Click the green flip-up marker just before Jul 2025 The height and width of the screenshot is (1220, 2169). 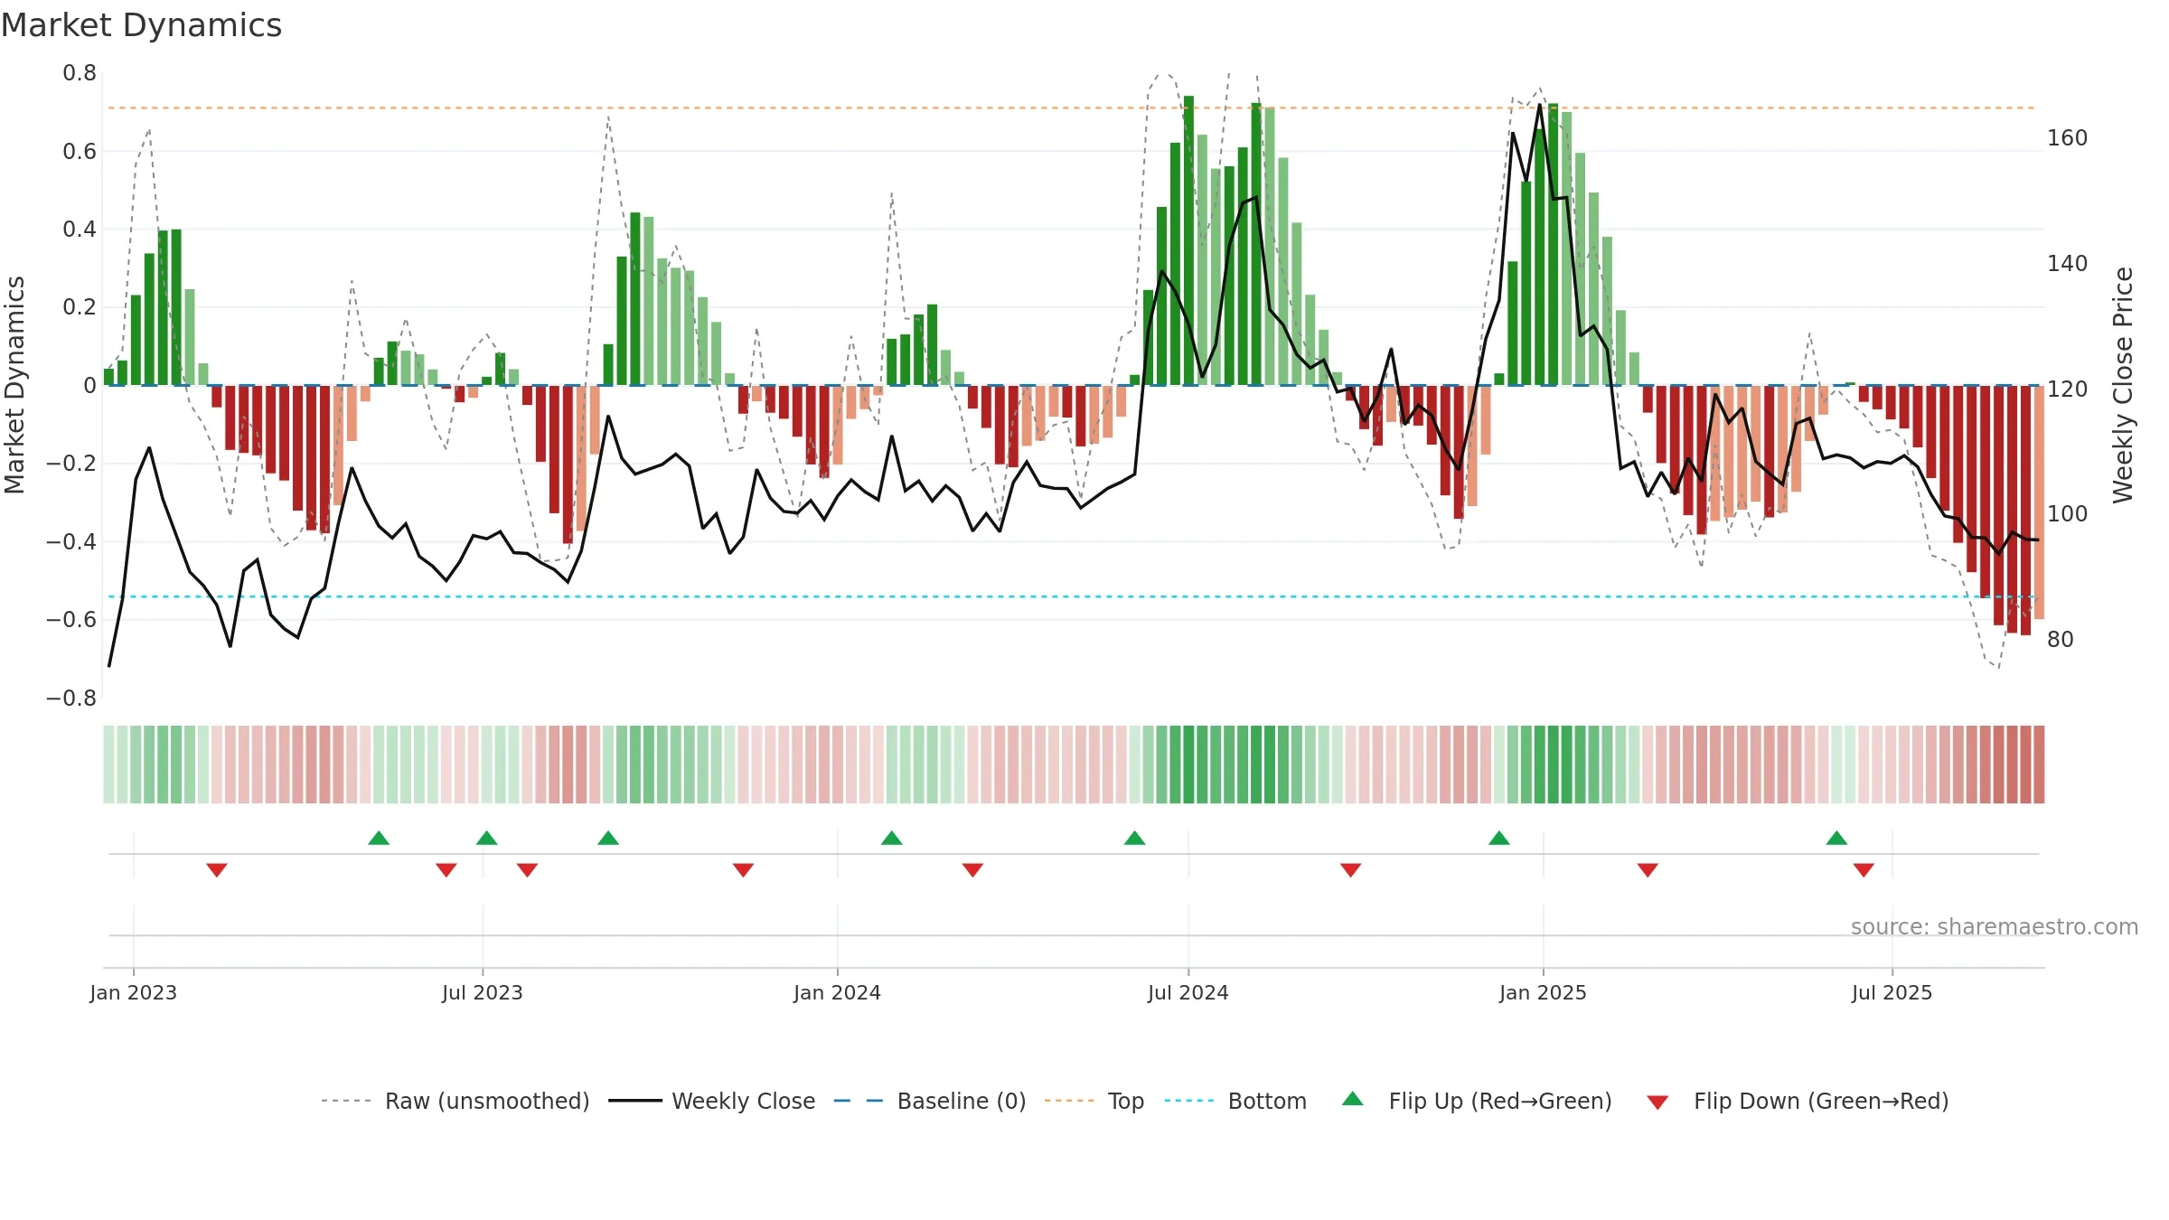(1836, 838)
